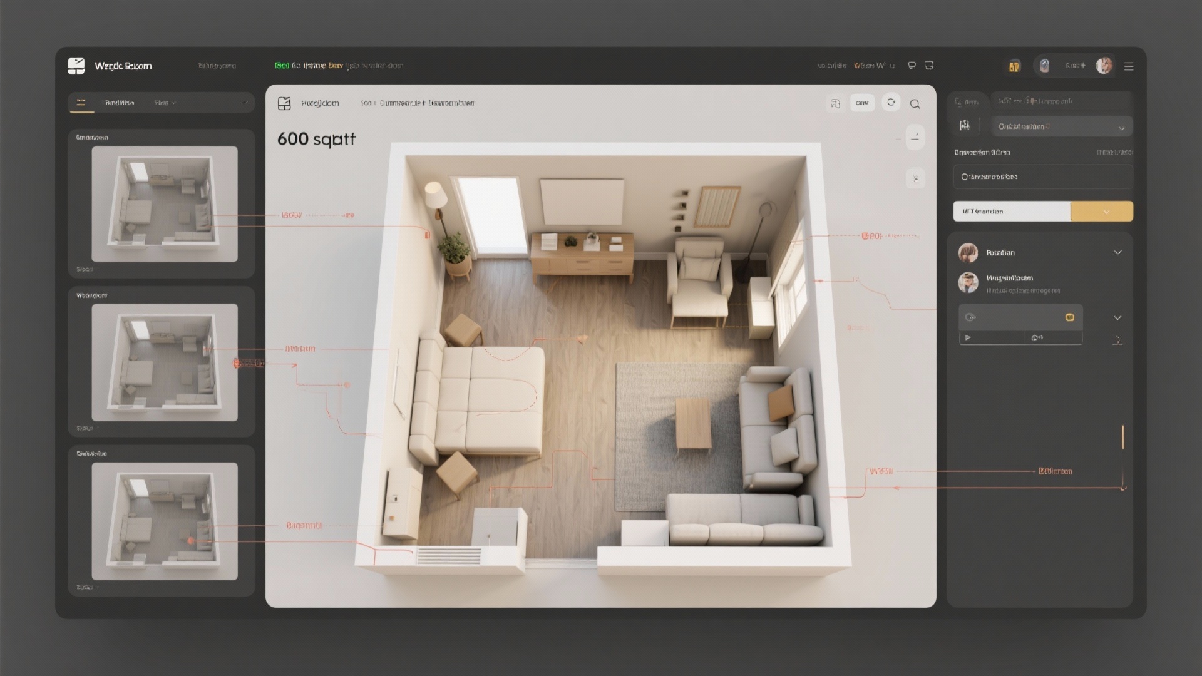Click the grey pill button in canvas toolbar
1202x676 pixels.
[862, 103]
